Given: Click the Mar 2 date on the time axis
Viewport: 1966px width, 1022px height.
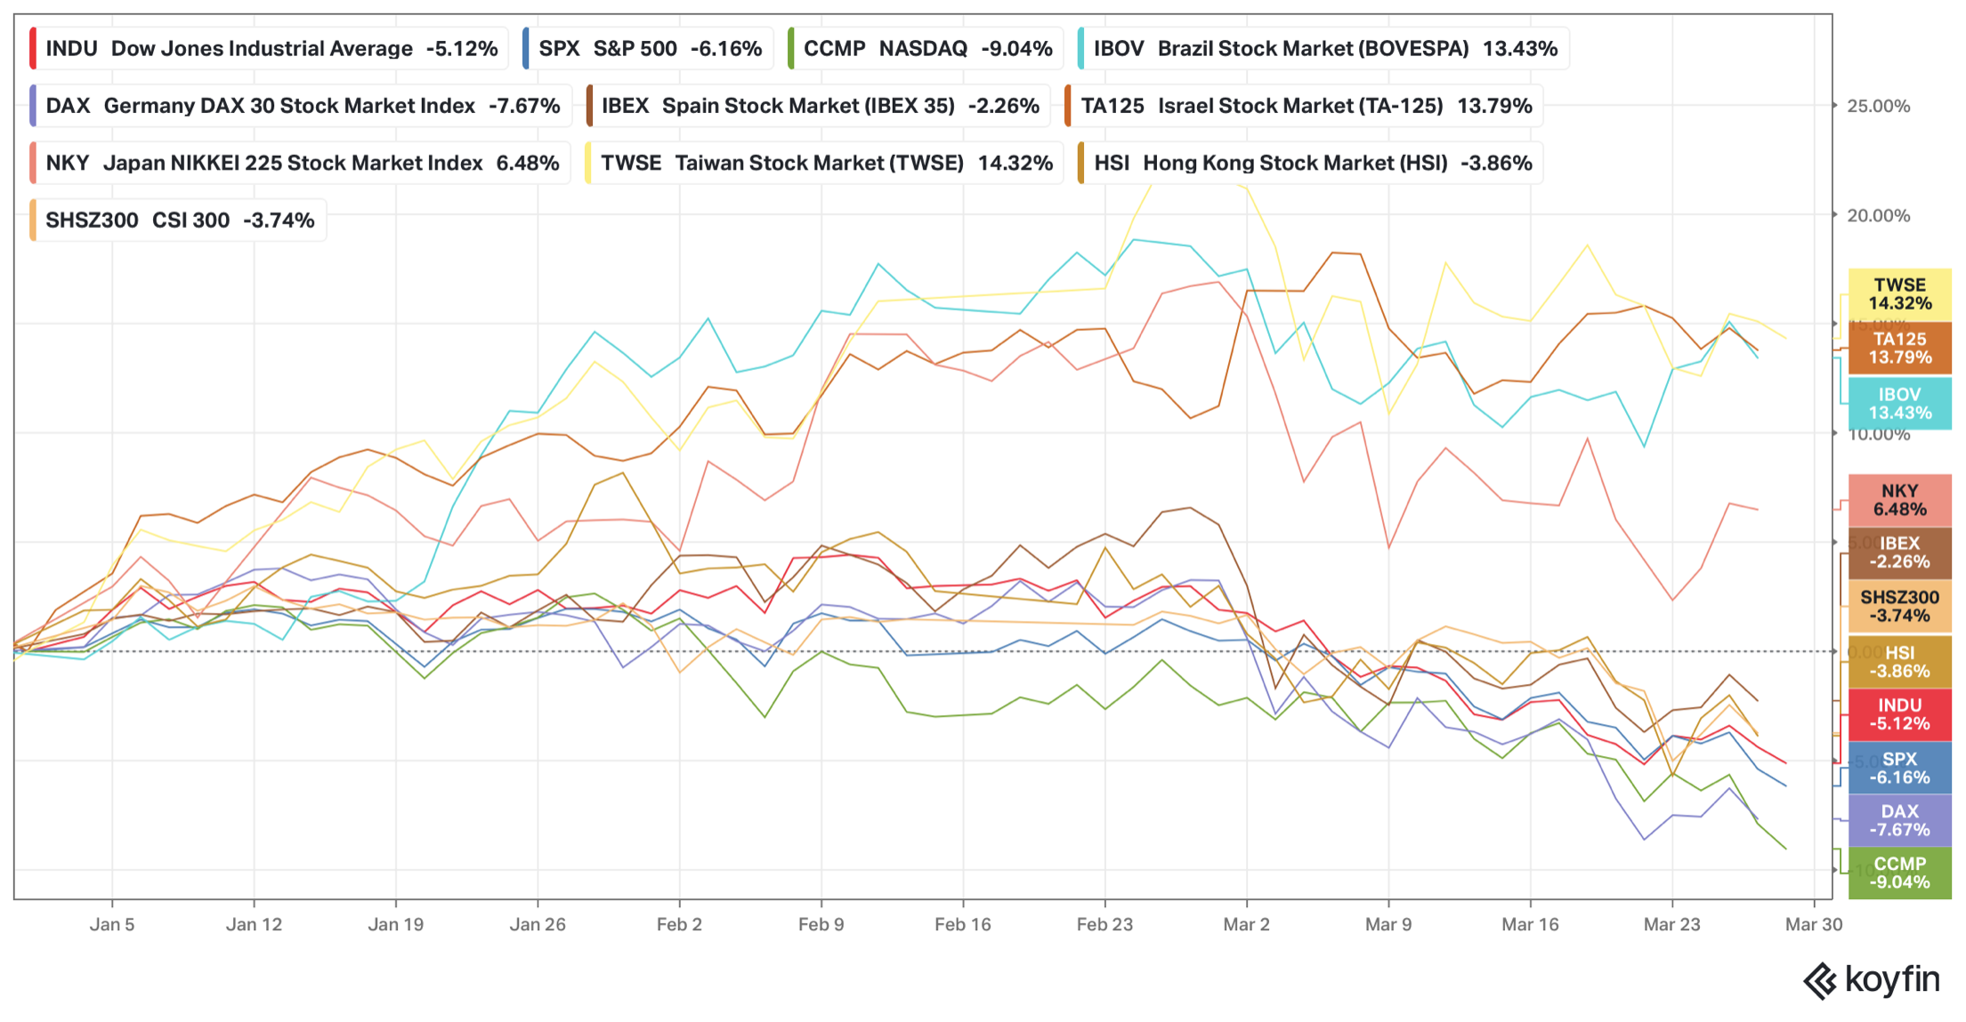Looking at the screenshot, I should (1246, 924).
